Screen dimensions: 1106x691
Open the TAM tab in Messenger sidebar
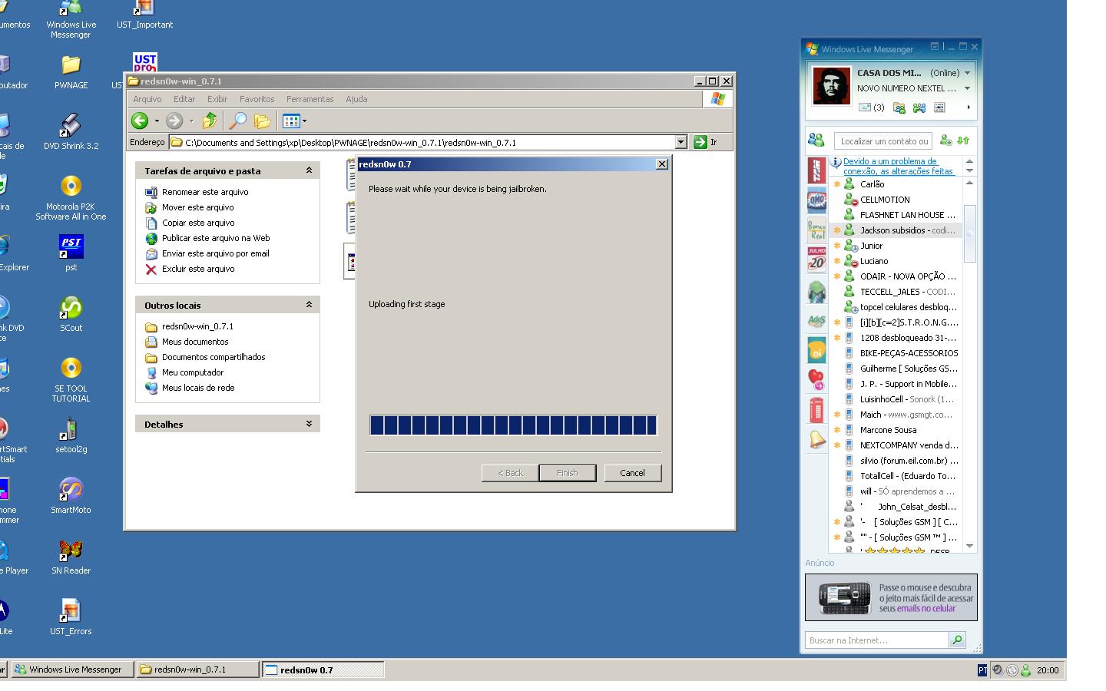(816, 170)
